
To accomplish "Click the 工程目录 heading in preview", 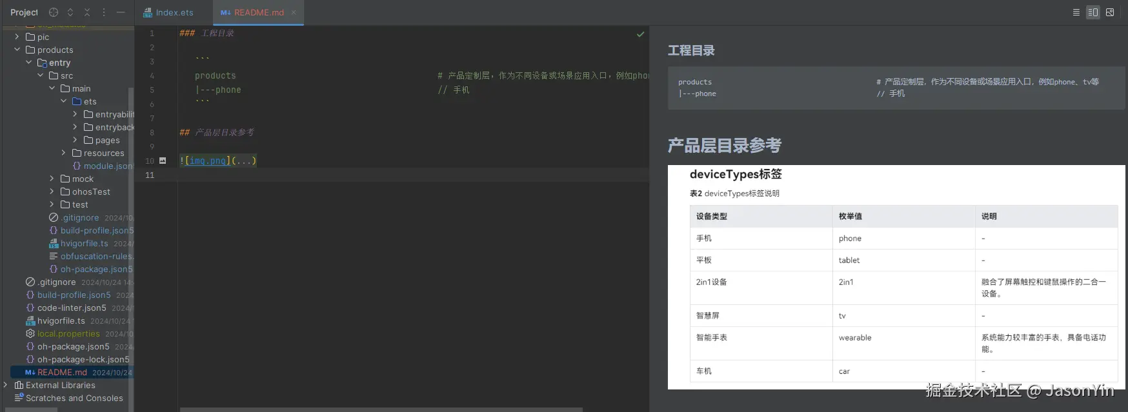I will pyautogui.click(x=691, y=50).
